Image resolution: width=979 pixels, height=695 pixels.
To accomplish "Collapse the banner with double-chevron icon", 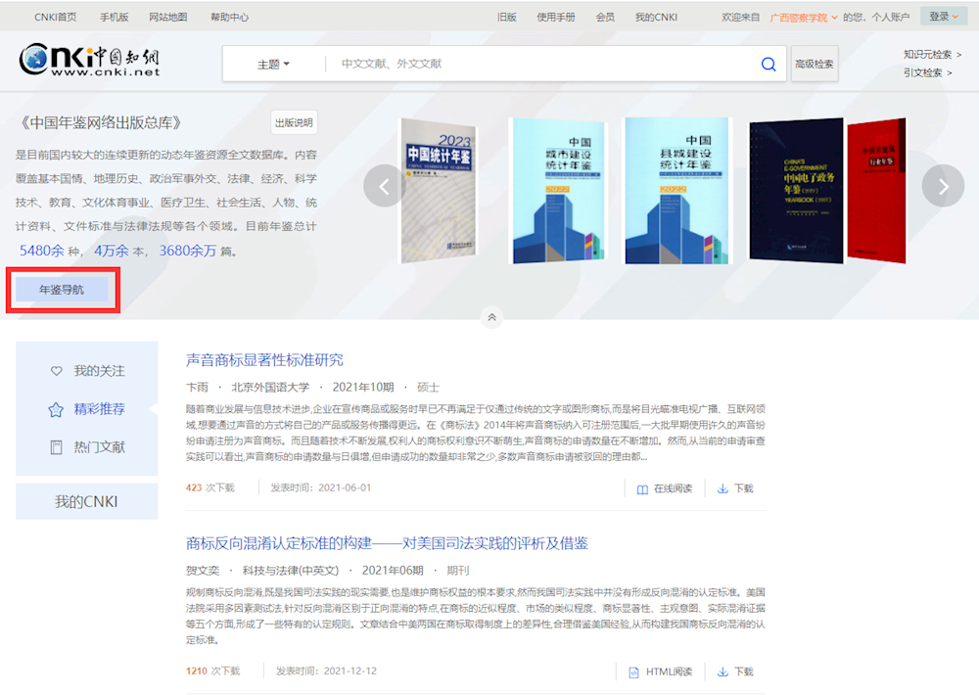I will [492, 317].
